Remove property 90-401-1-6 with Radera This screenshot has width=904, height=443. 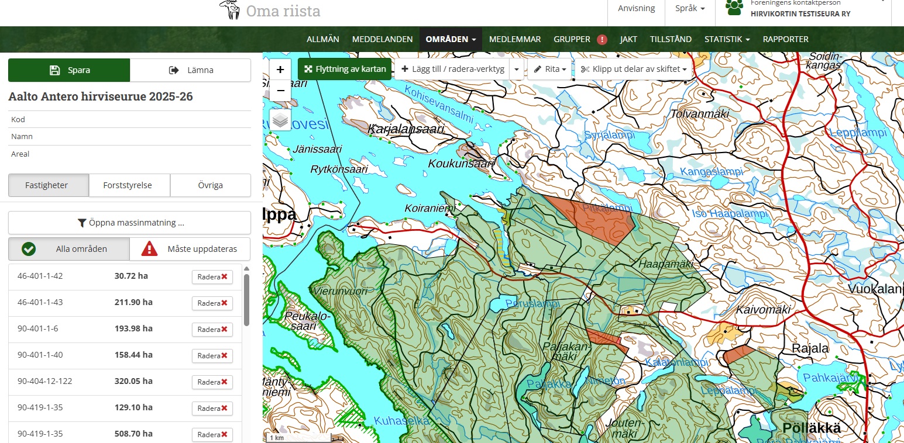[x=212, y=329]
